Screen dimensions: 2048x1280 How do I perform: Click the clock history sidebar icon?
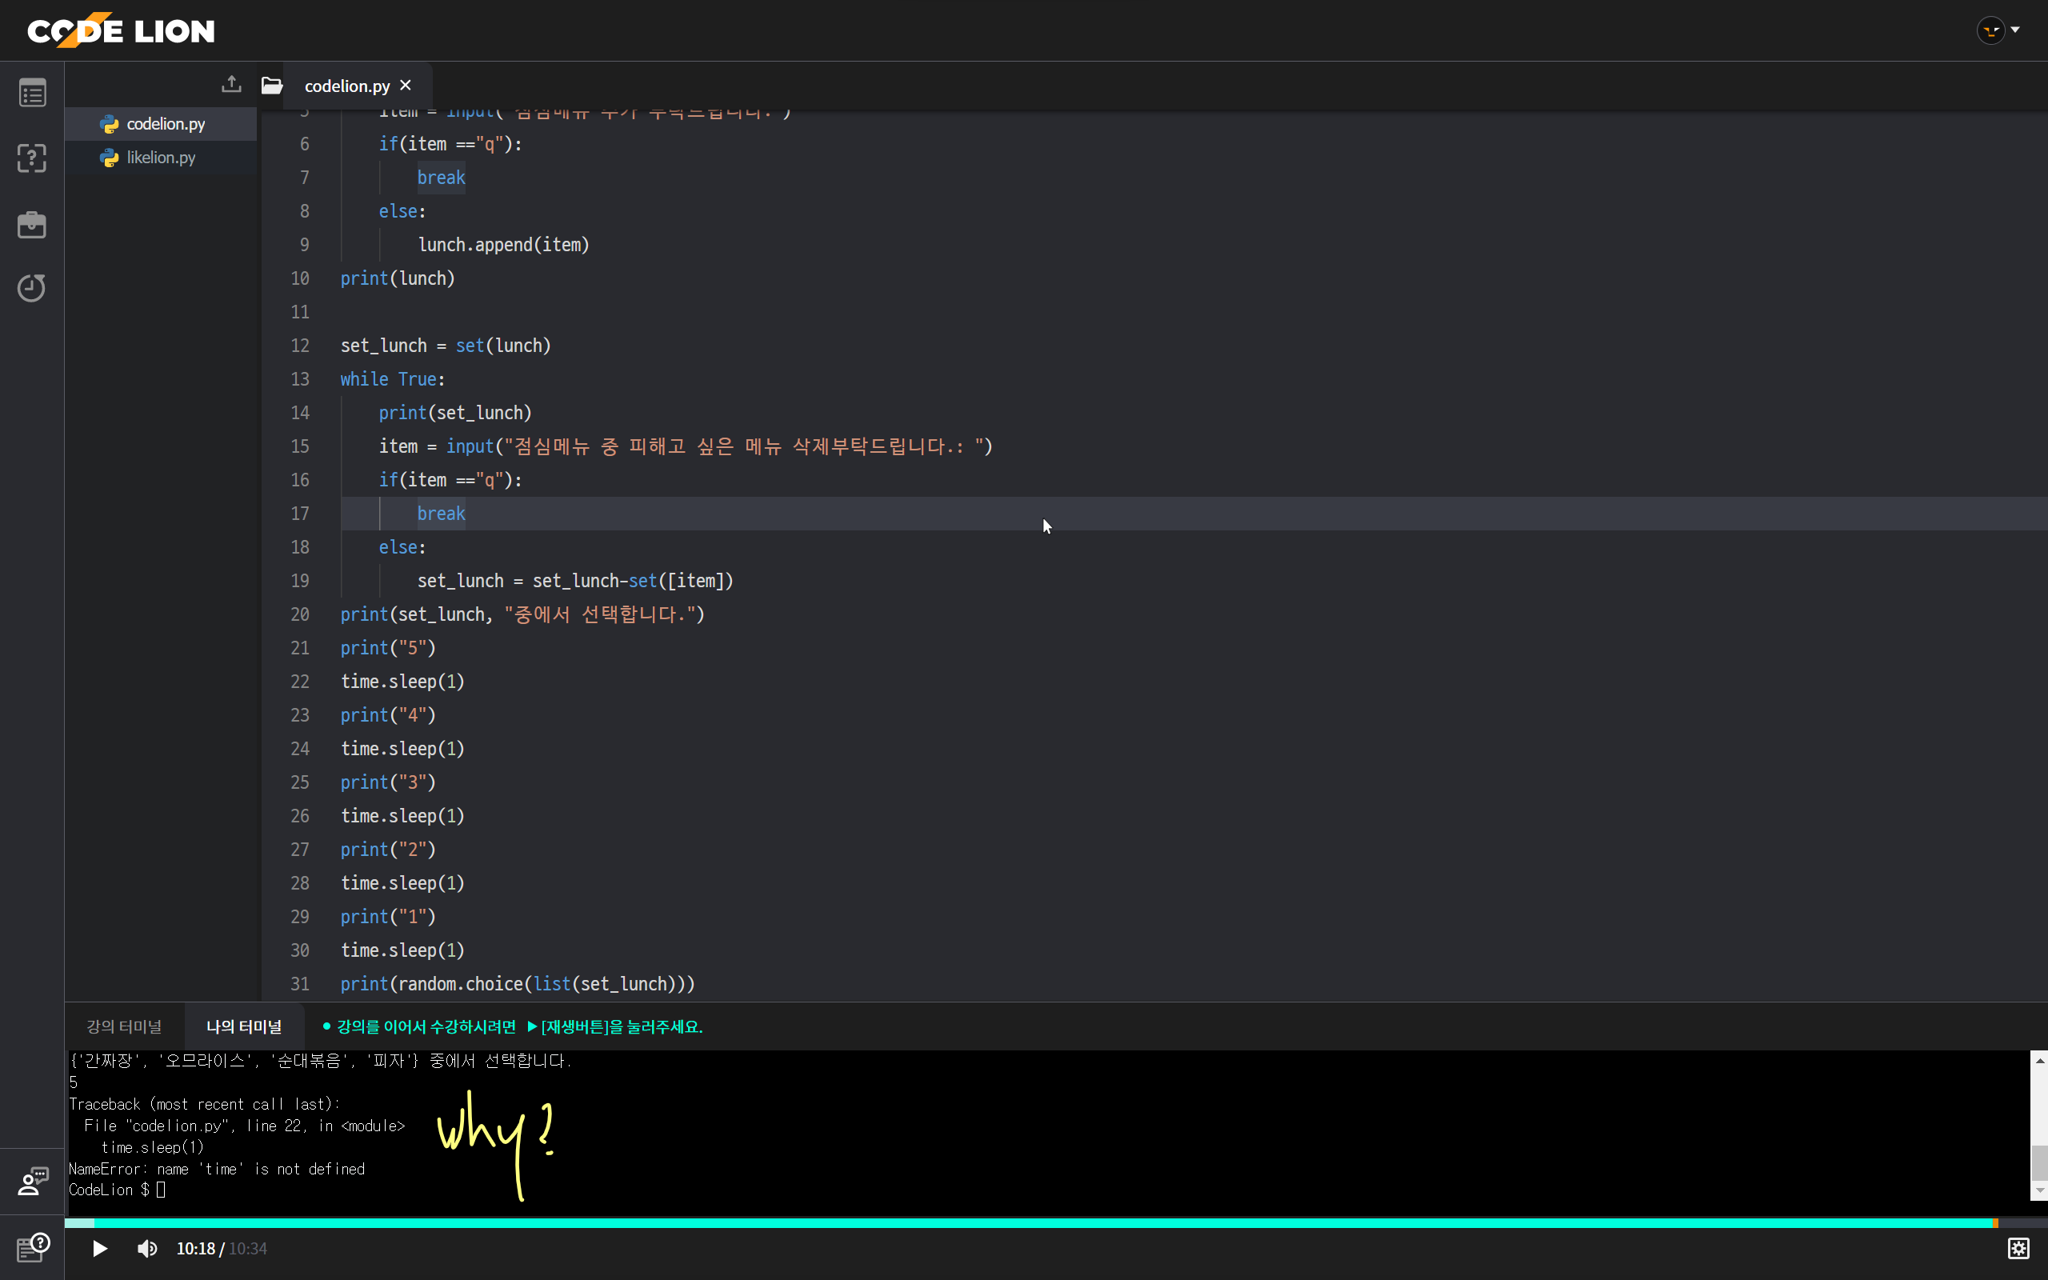[x=32, y=288]
